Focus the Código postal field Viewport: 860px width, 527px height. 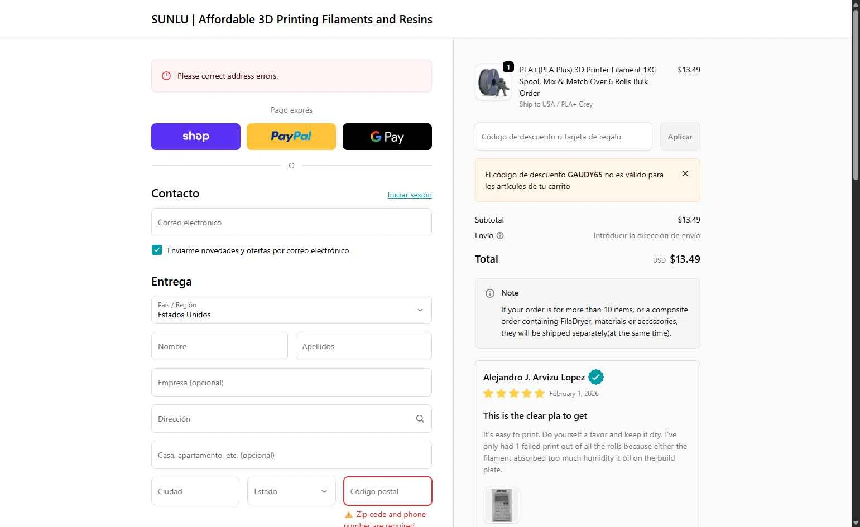pyautogui.click(x=388, y=491)
